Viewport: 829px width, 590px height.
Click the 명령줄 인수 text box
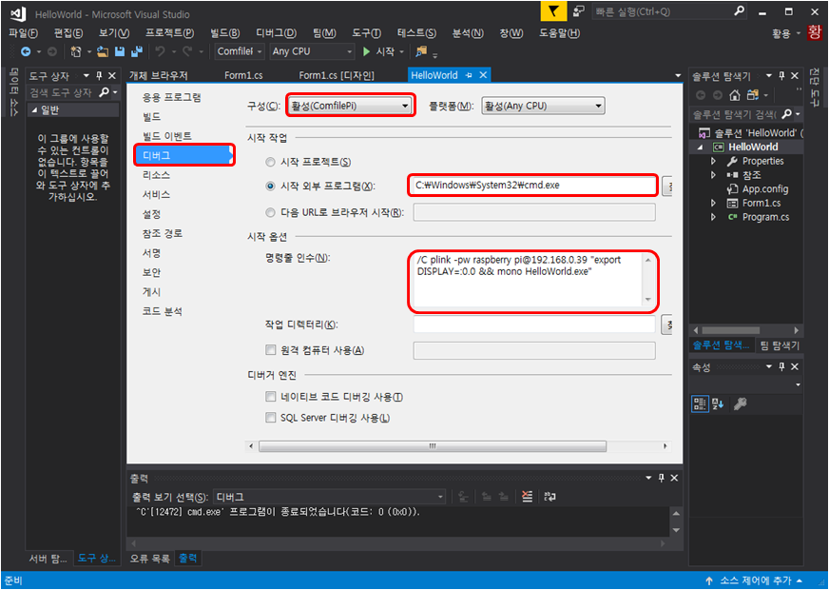click(528, 281)
